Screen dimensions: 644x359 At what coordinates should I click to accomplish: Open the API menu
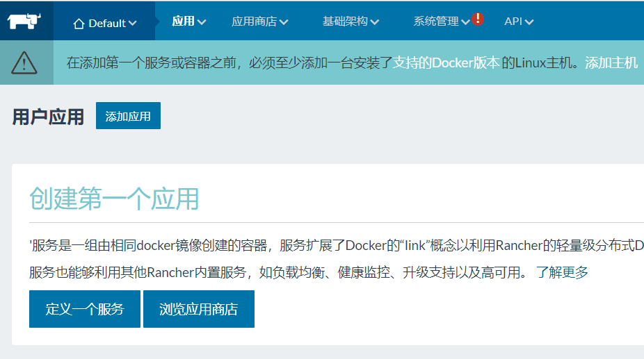pyautogui.click(x=519, y=22)
